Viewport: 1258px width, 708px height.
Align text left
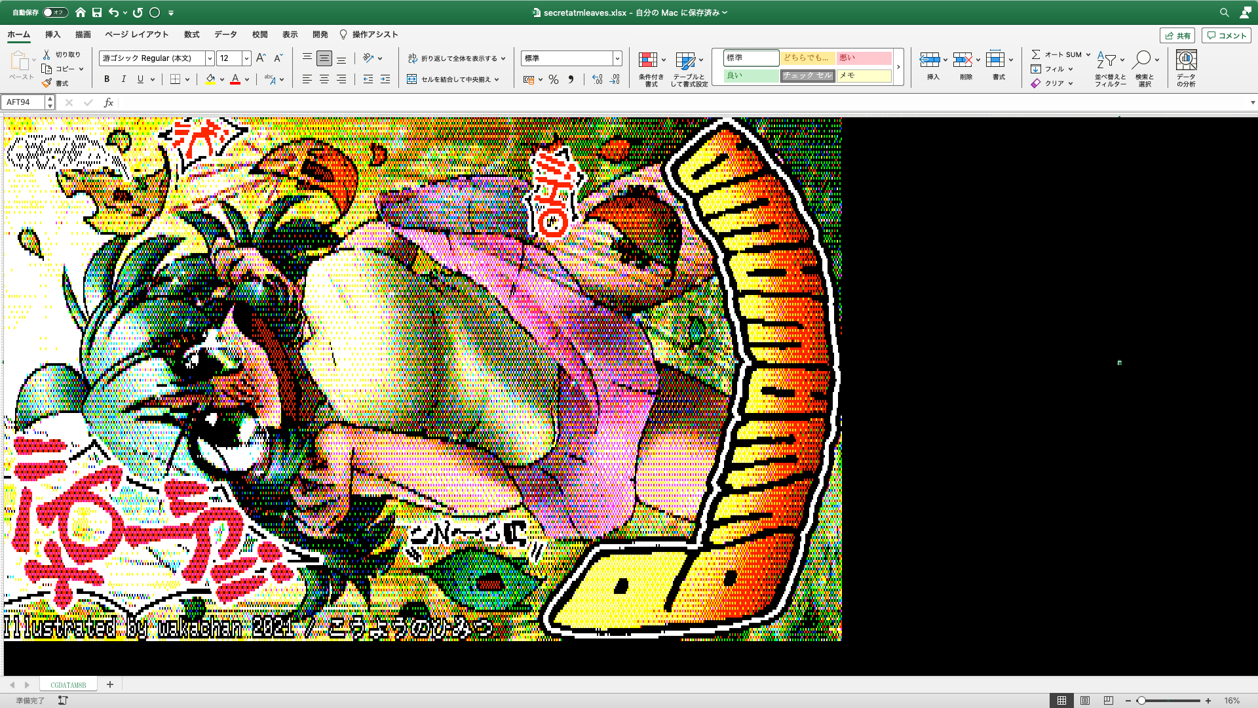coord(307,79)
